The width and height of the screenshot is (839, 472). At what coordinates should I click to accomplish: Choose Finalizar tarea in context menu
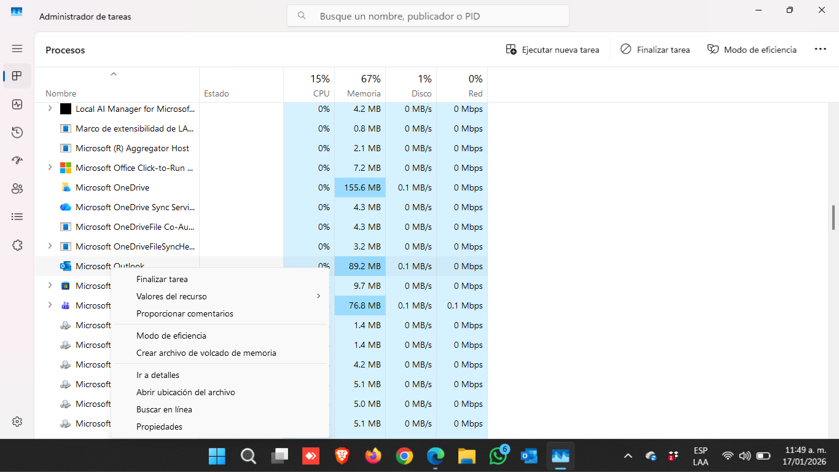click(162, 279)
